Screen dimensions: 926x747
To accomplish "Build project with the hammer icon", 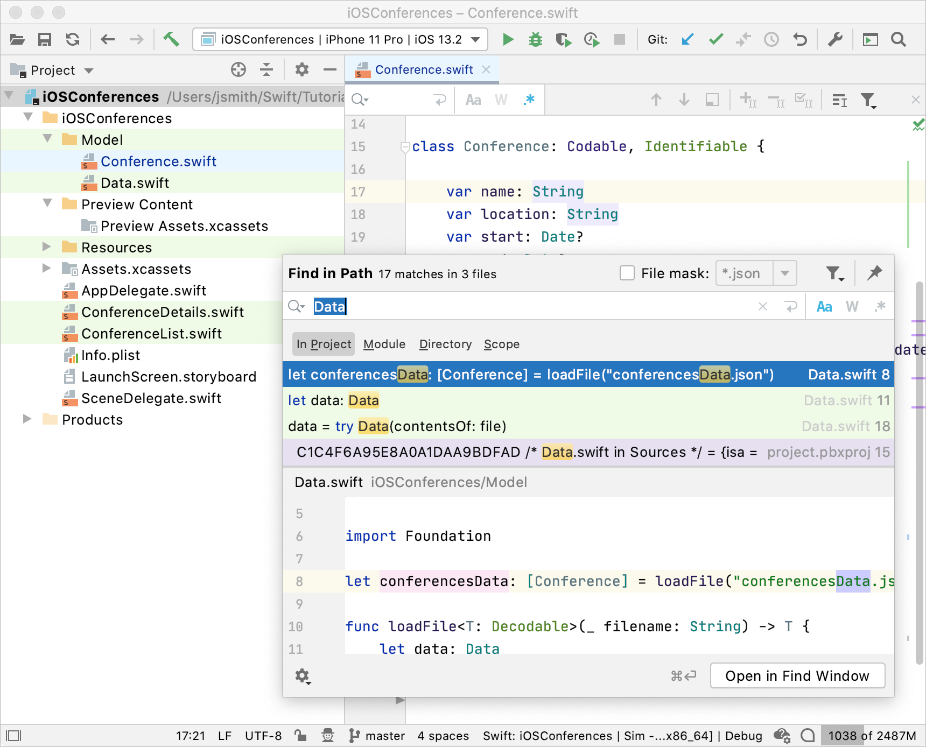I will pyautogui.click(x=171, y=39).
